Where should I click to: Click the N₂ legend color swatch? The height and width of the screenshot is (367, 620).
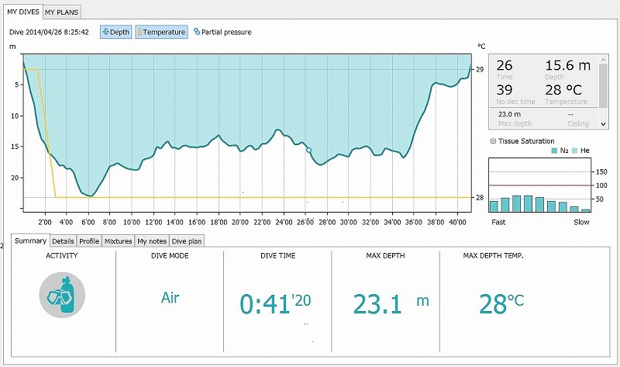(553, 151)
